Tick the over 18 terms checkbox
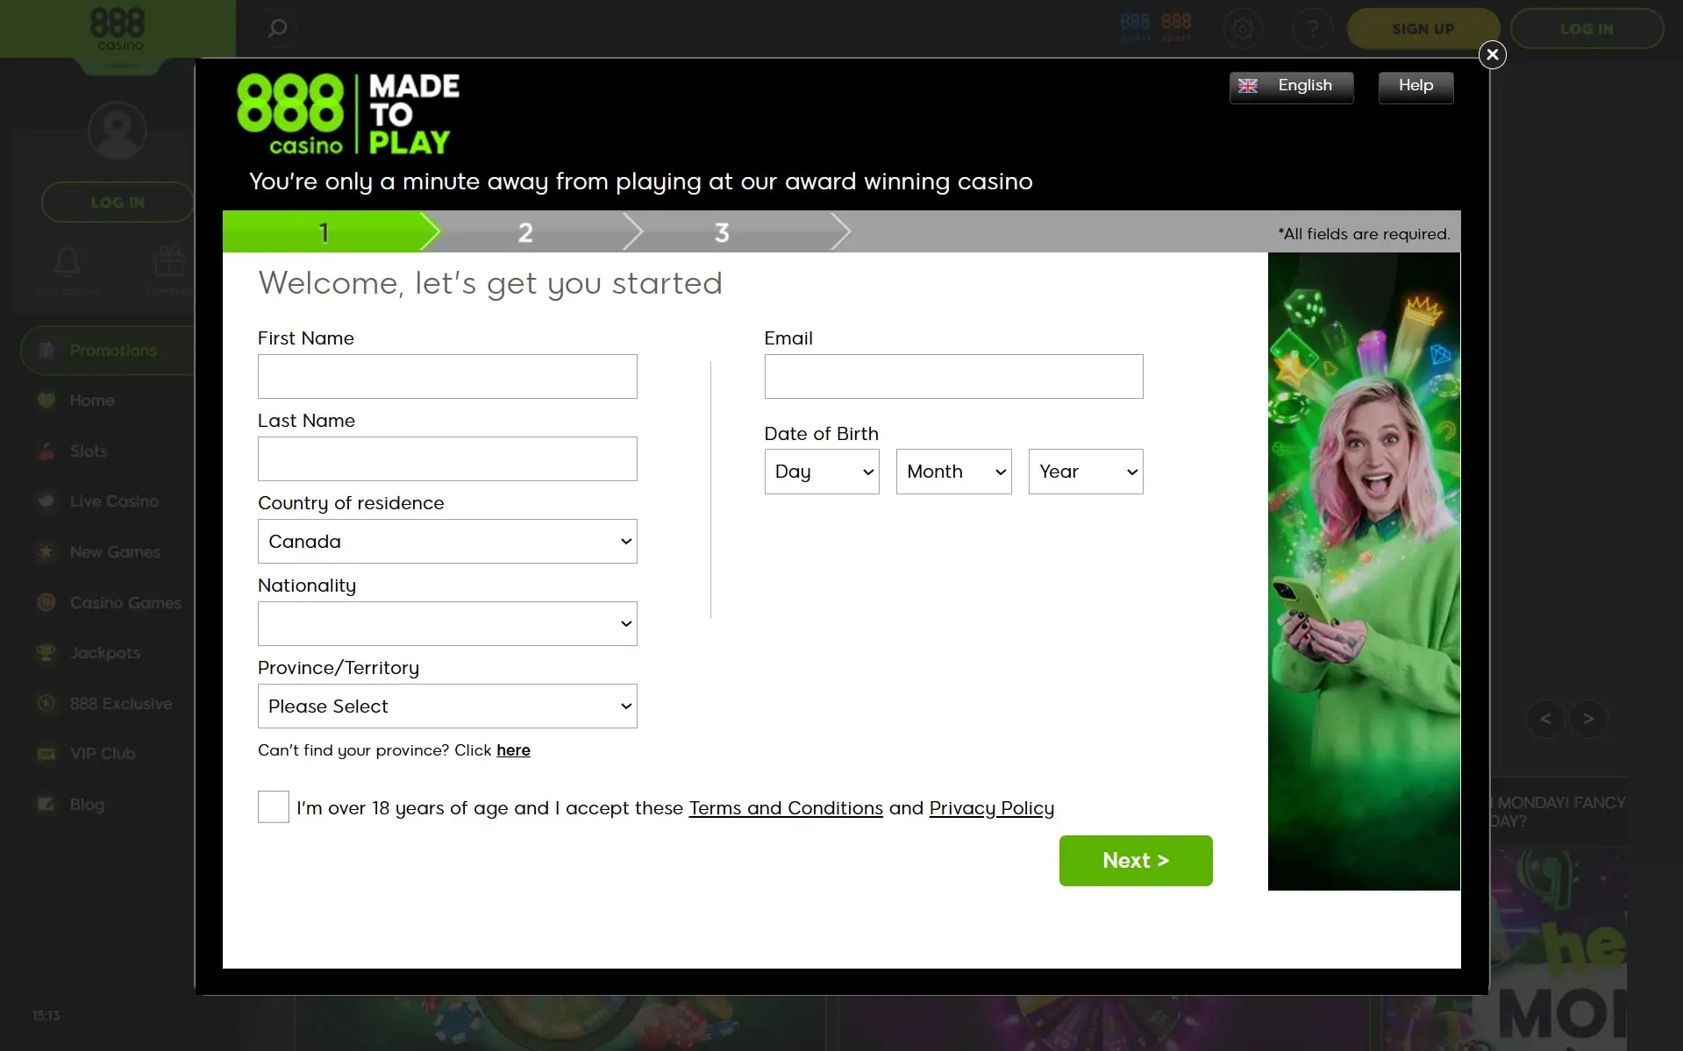Viewport: 1683px width, 1051px height. point(274,806)
